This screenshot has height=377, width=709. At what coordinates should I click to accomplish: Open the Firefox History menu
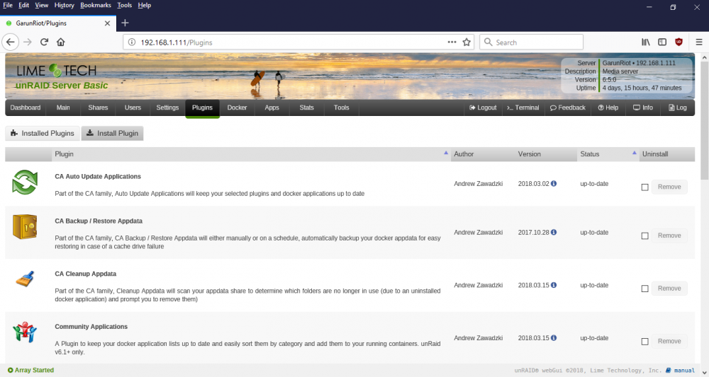tap(65, 6)
